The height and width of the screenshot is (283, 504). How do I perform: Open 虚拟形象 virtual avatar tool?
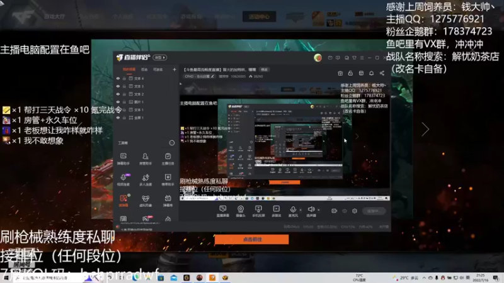[146, 201]
